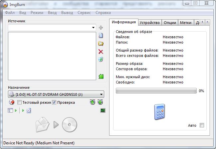Click the add source plus icon
Screen dimensions: 216x149
tap(101, 28)
